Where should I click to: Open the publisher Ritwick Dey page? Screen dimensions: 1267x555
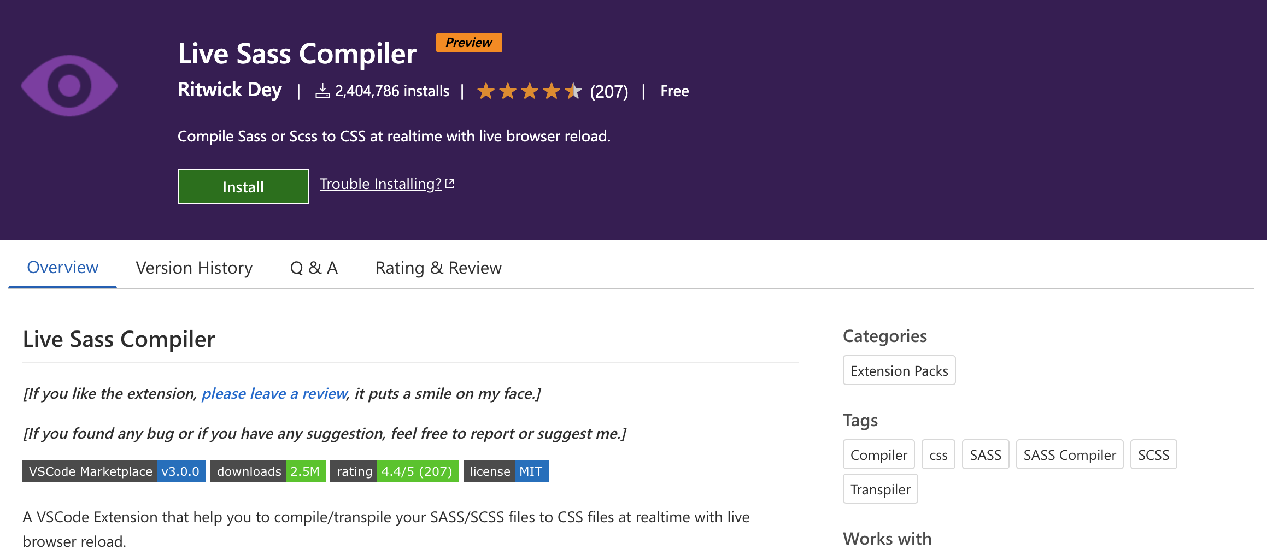(x=230, y=90)
